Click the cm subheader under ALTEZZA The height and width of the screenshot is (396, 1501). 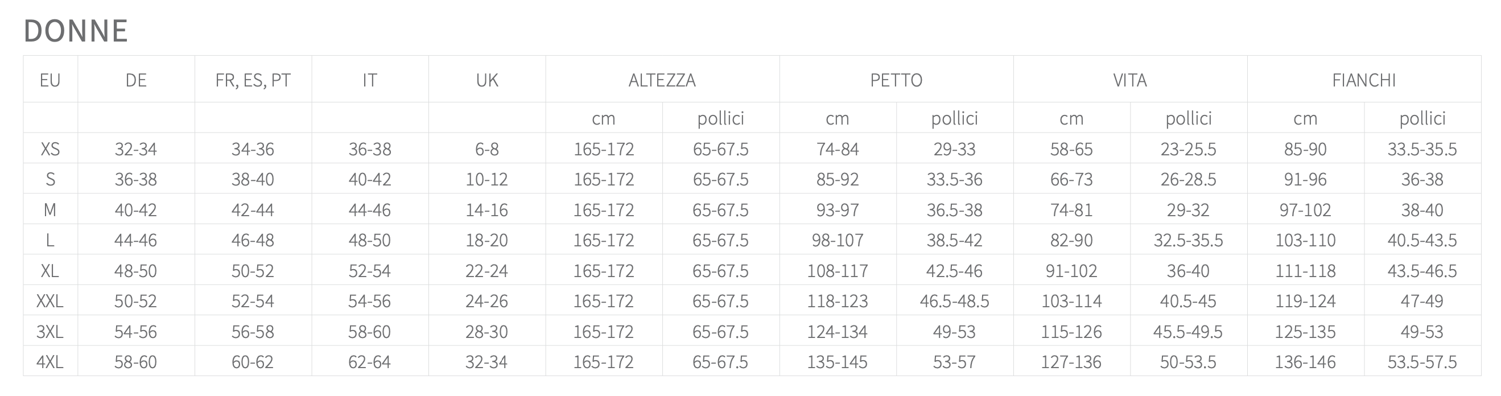coord(604,118)
